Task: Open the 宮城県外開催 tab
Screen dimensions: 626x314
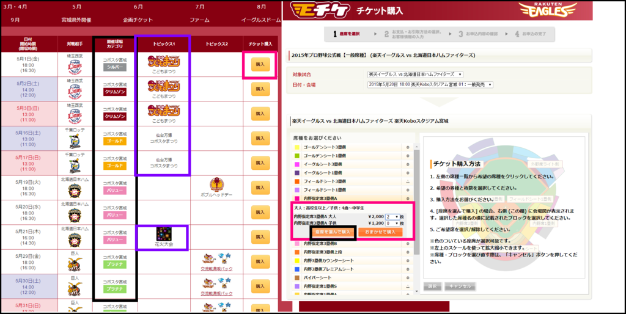Action: pyautogui.click(x=76, y=20)
